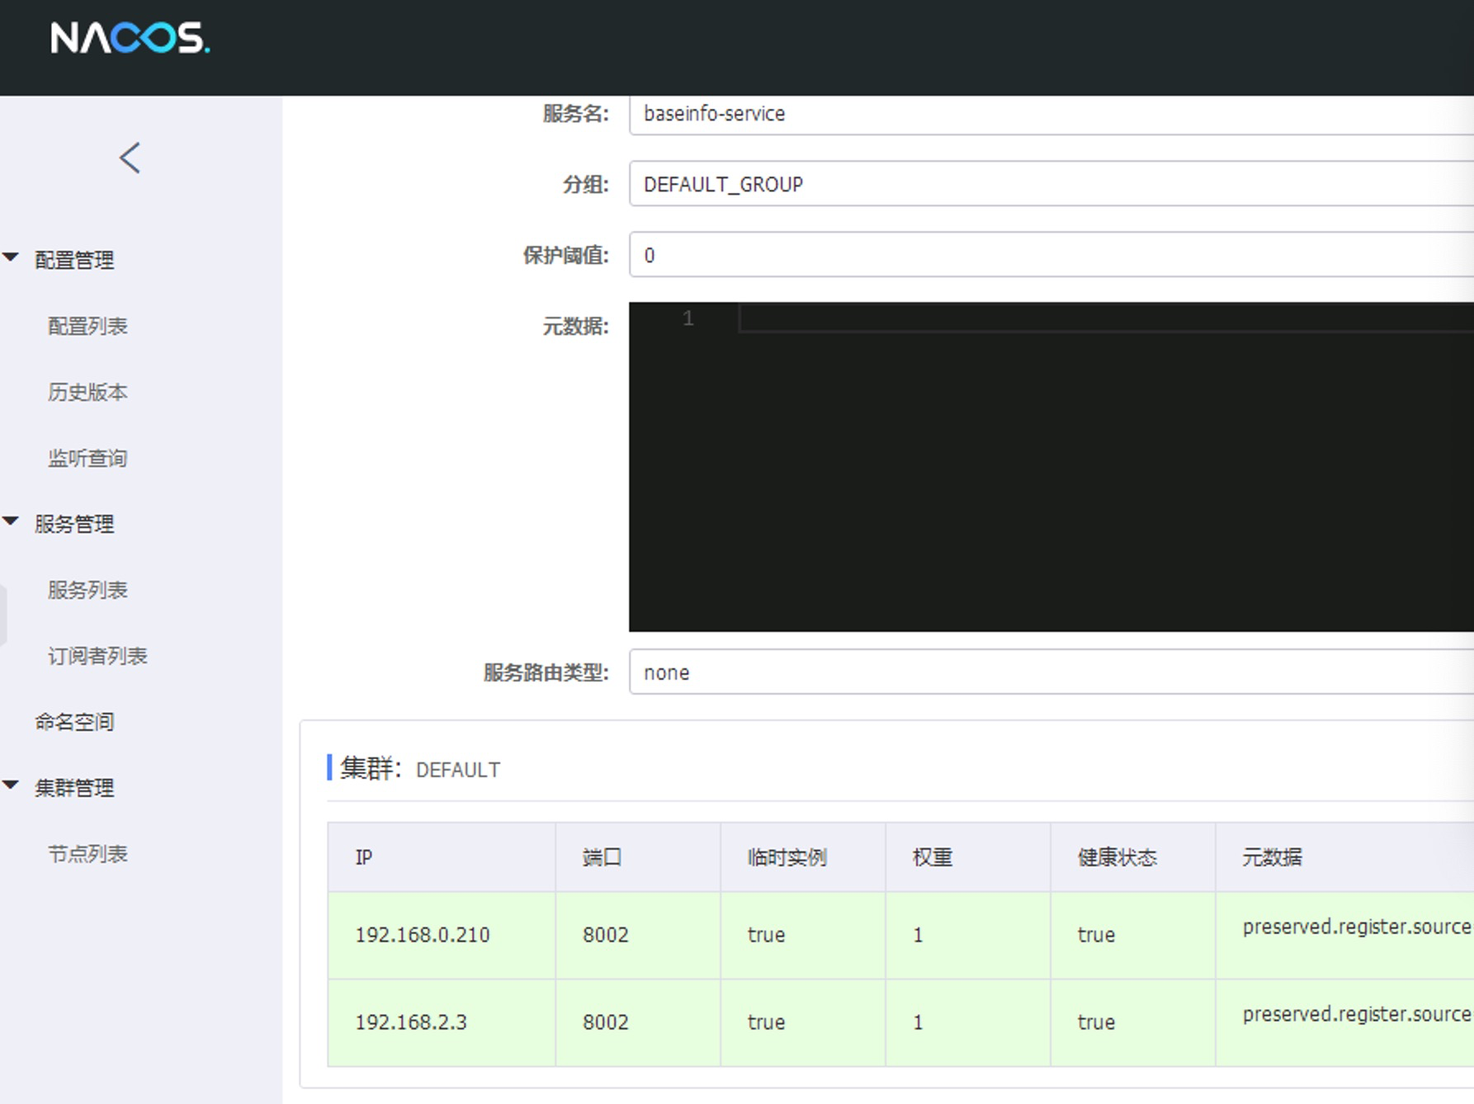Image resolution: width=1474 pixels, height=1104 pixels.
Task: Click the 服务名 field with baseinfo-service
Action: point(1051,114)
